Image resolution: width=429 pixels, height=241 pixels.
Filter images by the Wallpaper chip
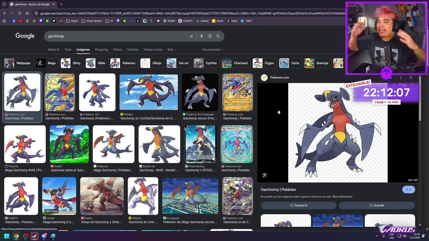[19, 63]
